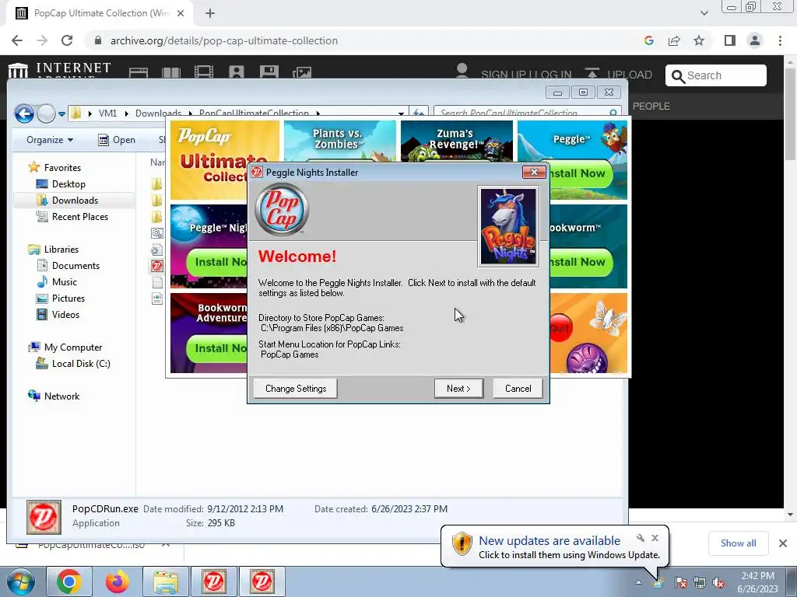Cancel the Peggle Nights Installer
797x597 pixels.
click(518, 389)
